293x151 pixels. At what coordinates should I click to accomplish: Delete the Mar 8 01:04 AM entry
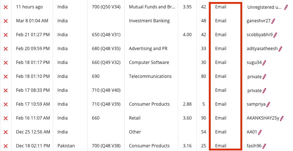(6, 21)
